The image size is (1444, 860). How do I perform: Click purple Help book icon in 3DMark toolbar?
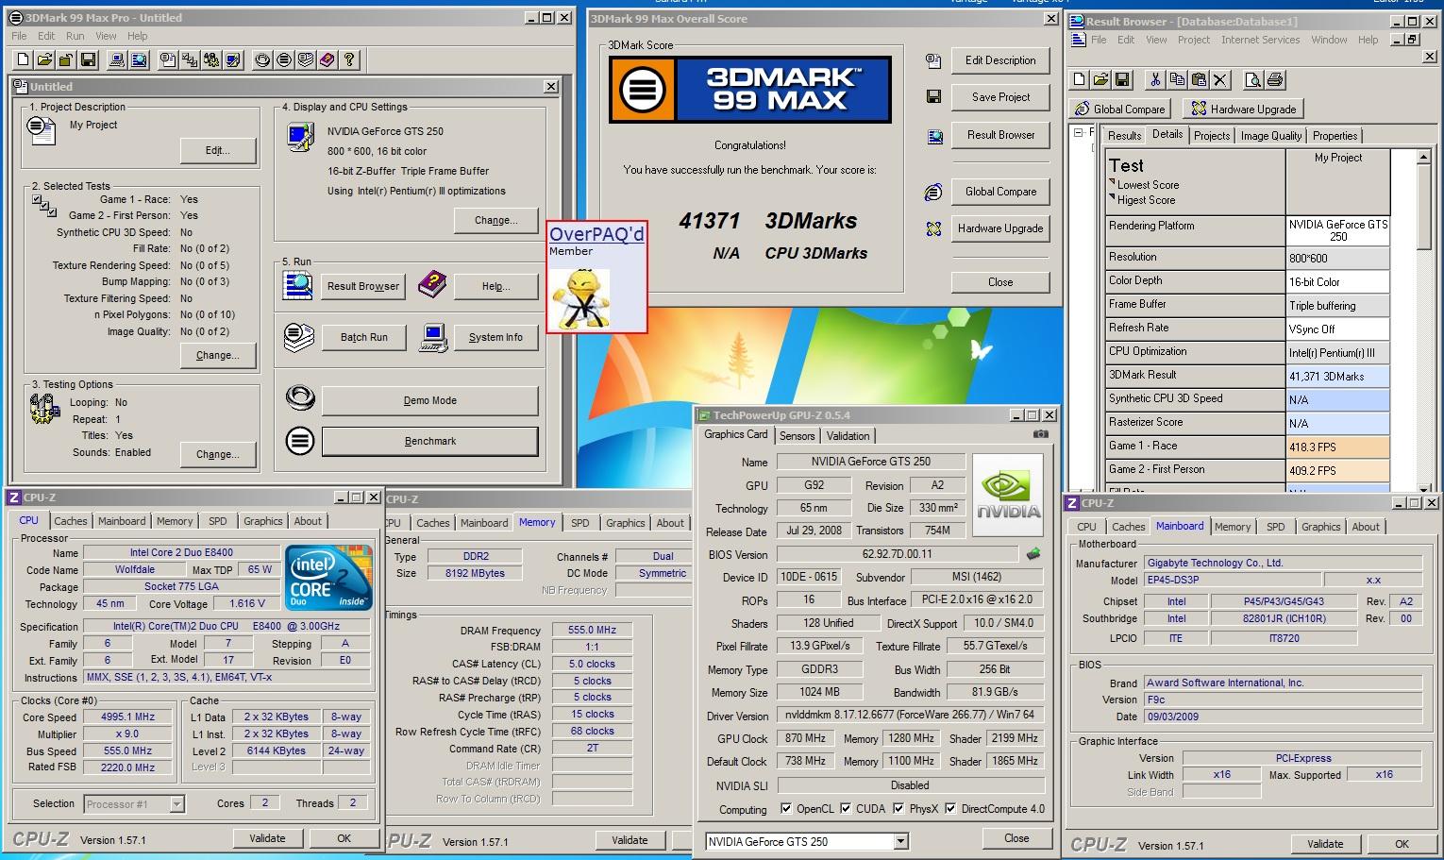[327, 60]
